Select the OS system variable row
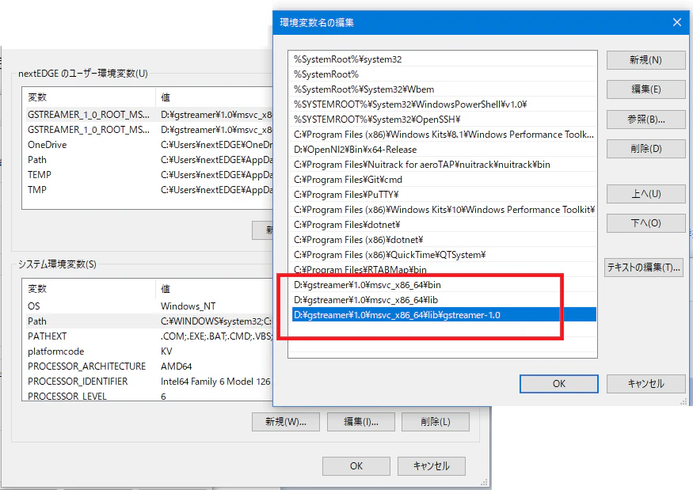 (150, 306)
